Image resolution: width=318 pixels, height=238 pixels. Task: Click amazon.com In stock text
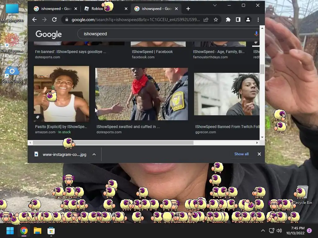[53, 132]
